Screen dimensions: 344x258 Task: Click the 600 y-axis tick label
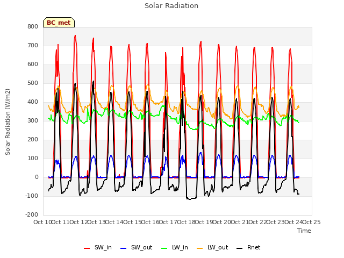click(x=33, y=64)
